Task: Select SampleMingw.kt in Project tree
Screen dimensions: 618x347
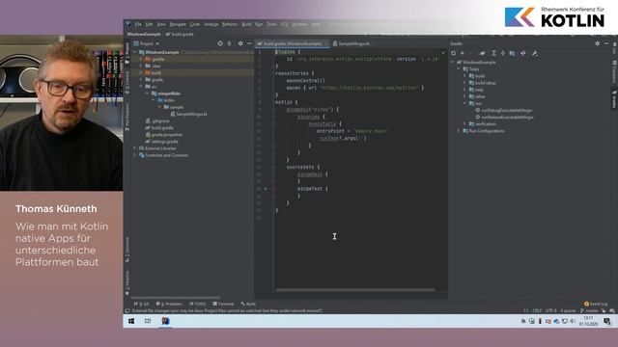Action: (188, 114)
